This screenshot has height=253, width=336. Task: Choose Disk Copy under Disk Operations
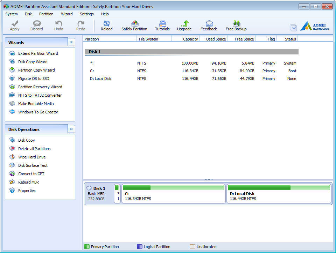[26, 140]
